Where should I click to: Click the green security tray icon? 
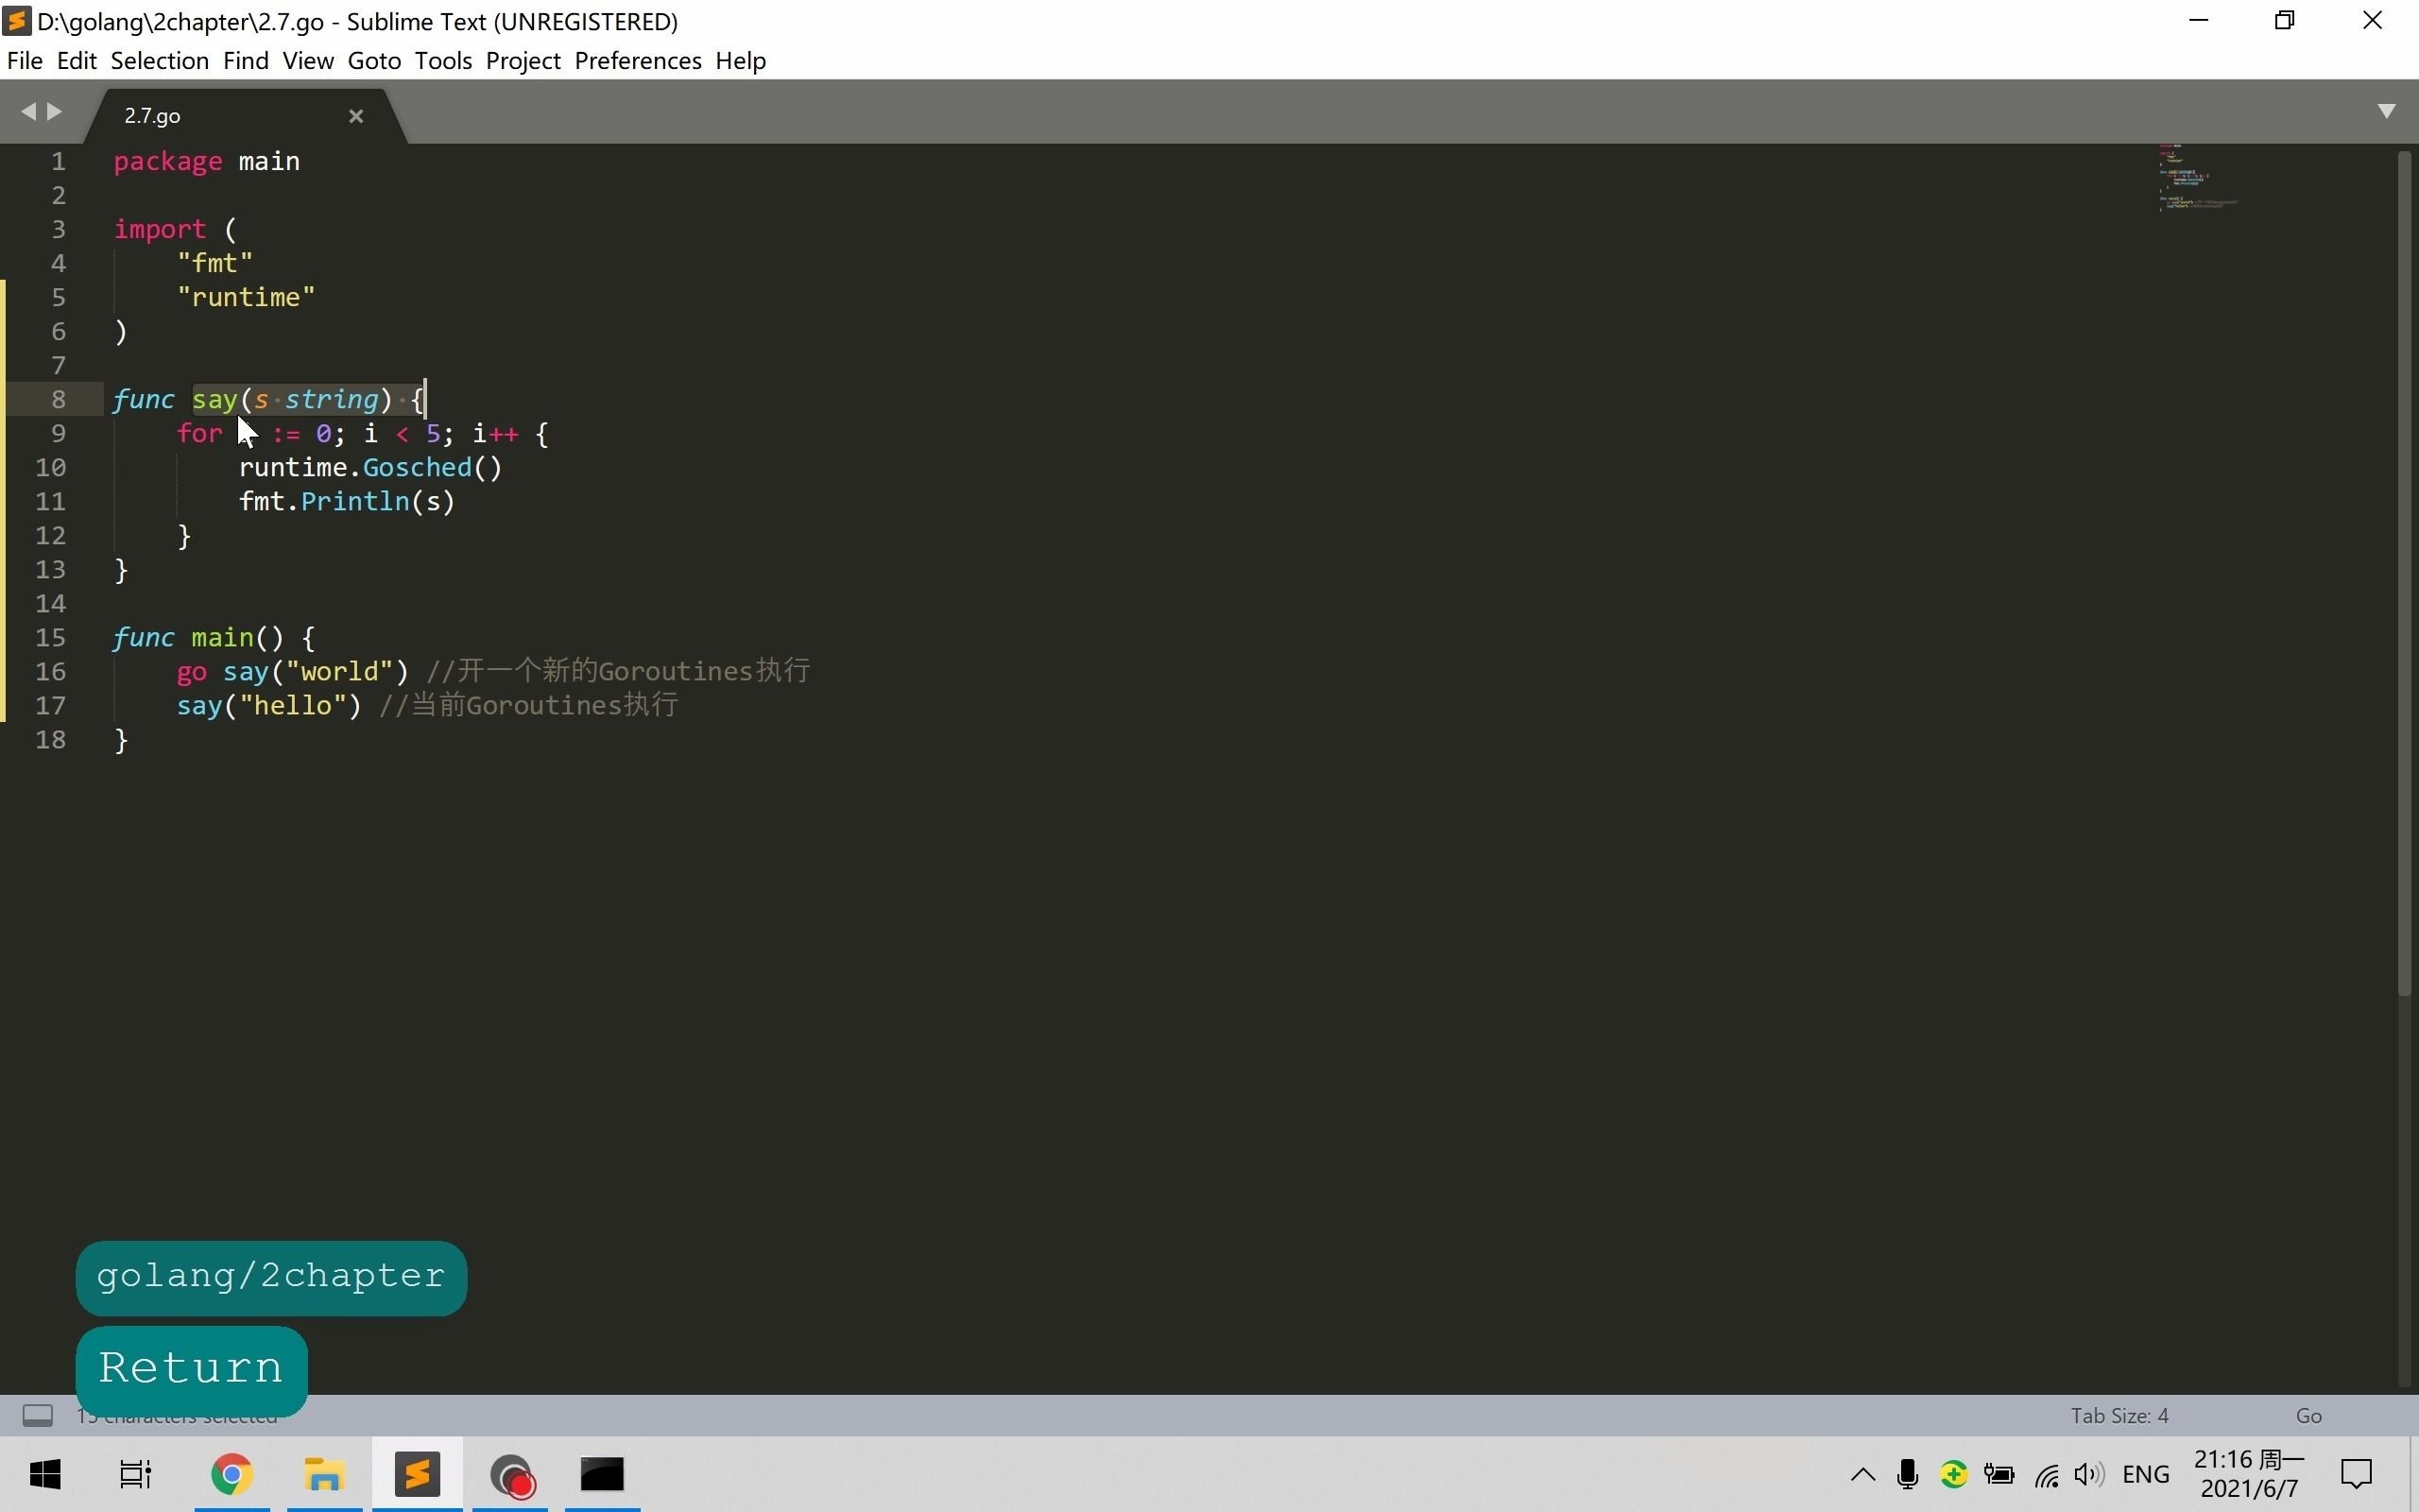1953,1474
